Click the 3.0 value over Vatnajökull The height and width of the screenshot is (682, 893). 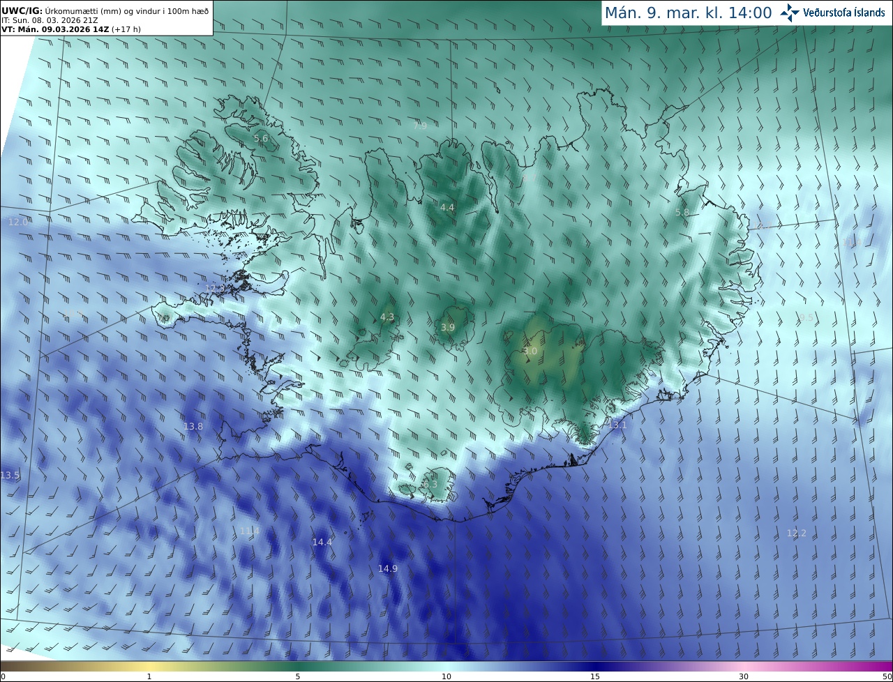click(530, 351)
